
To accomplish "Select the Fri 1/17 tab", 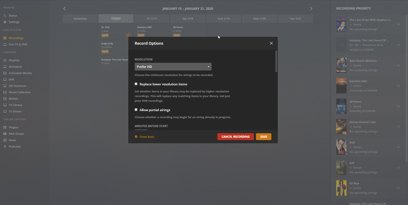I will click(152, 19).
